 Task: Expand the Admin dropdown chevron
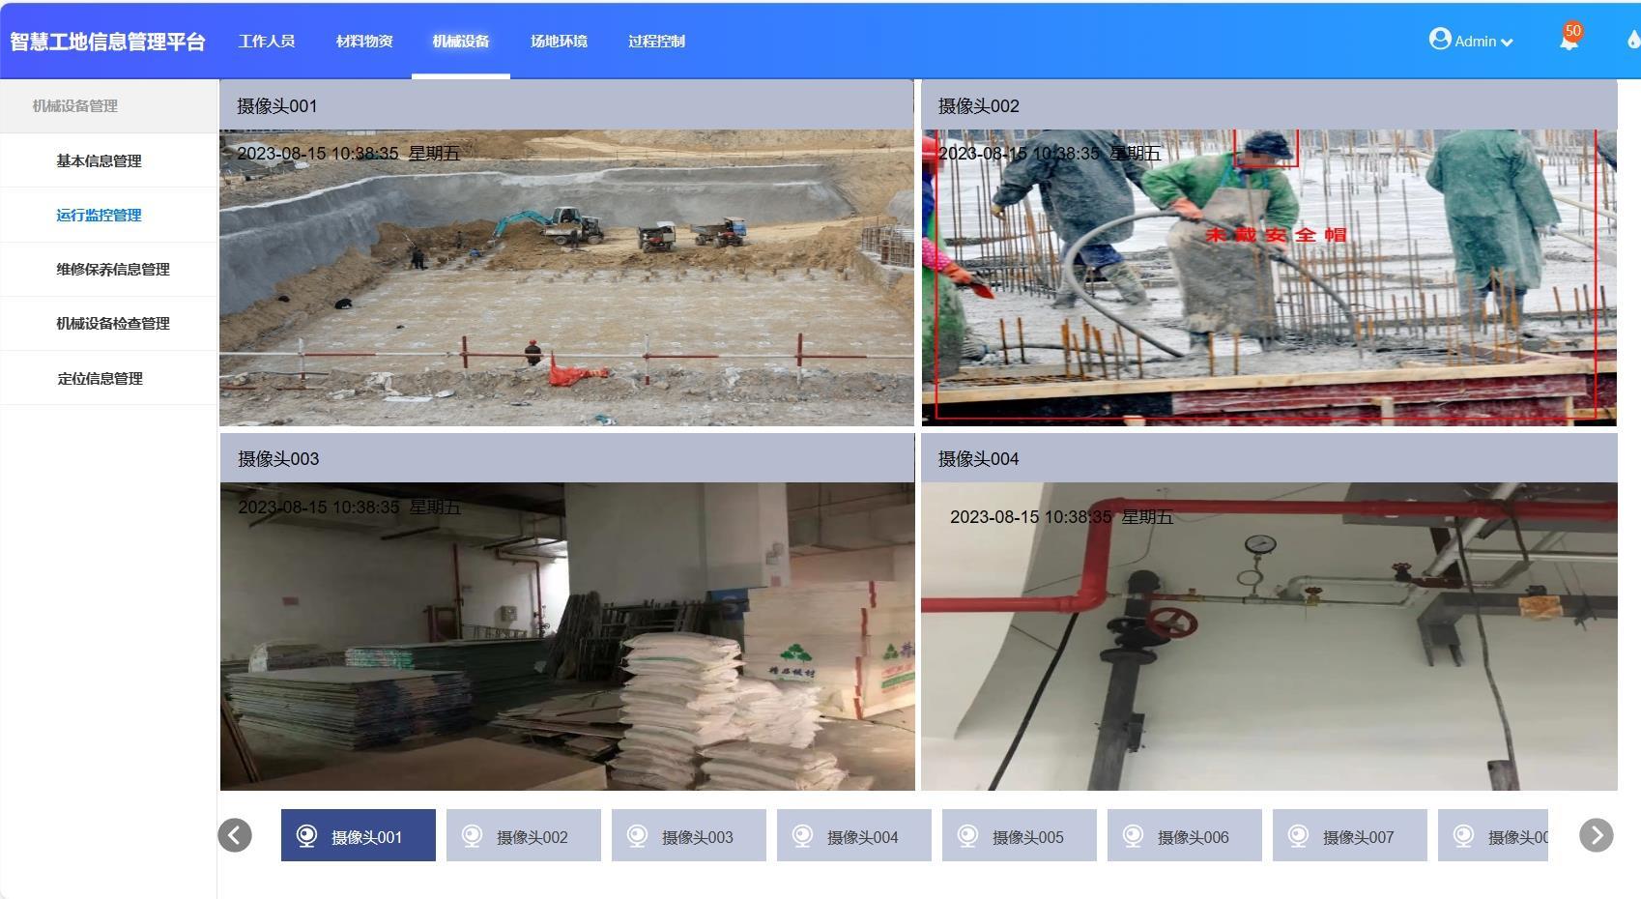(1507, 43)
